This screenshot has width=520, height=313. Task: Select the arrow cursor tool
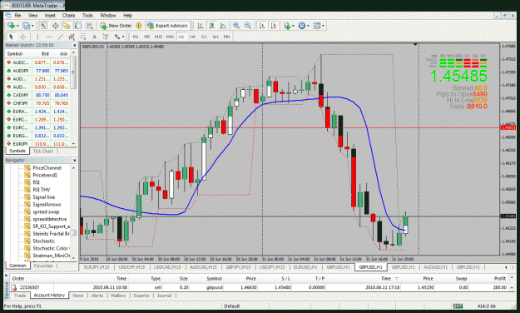(x=11, y=37)
